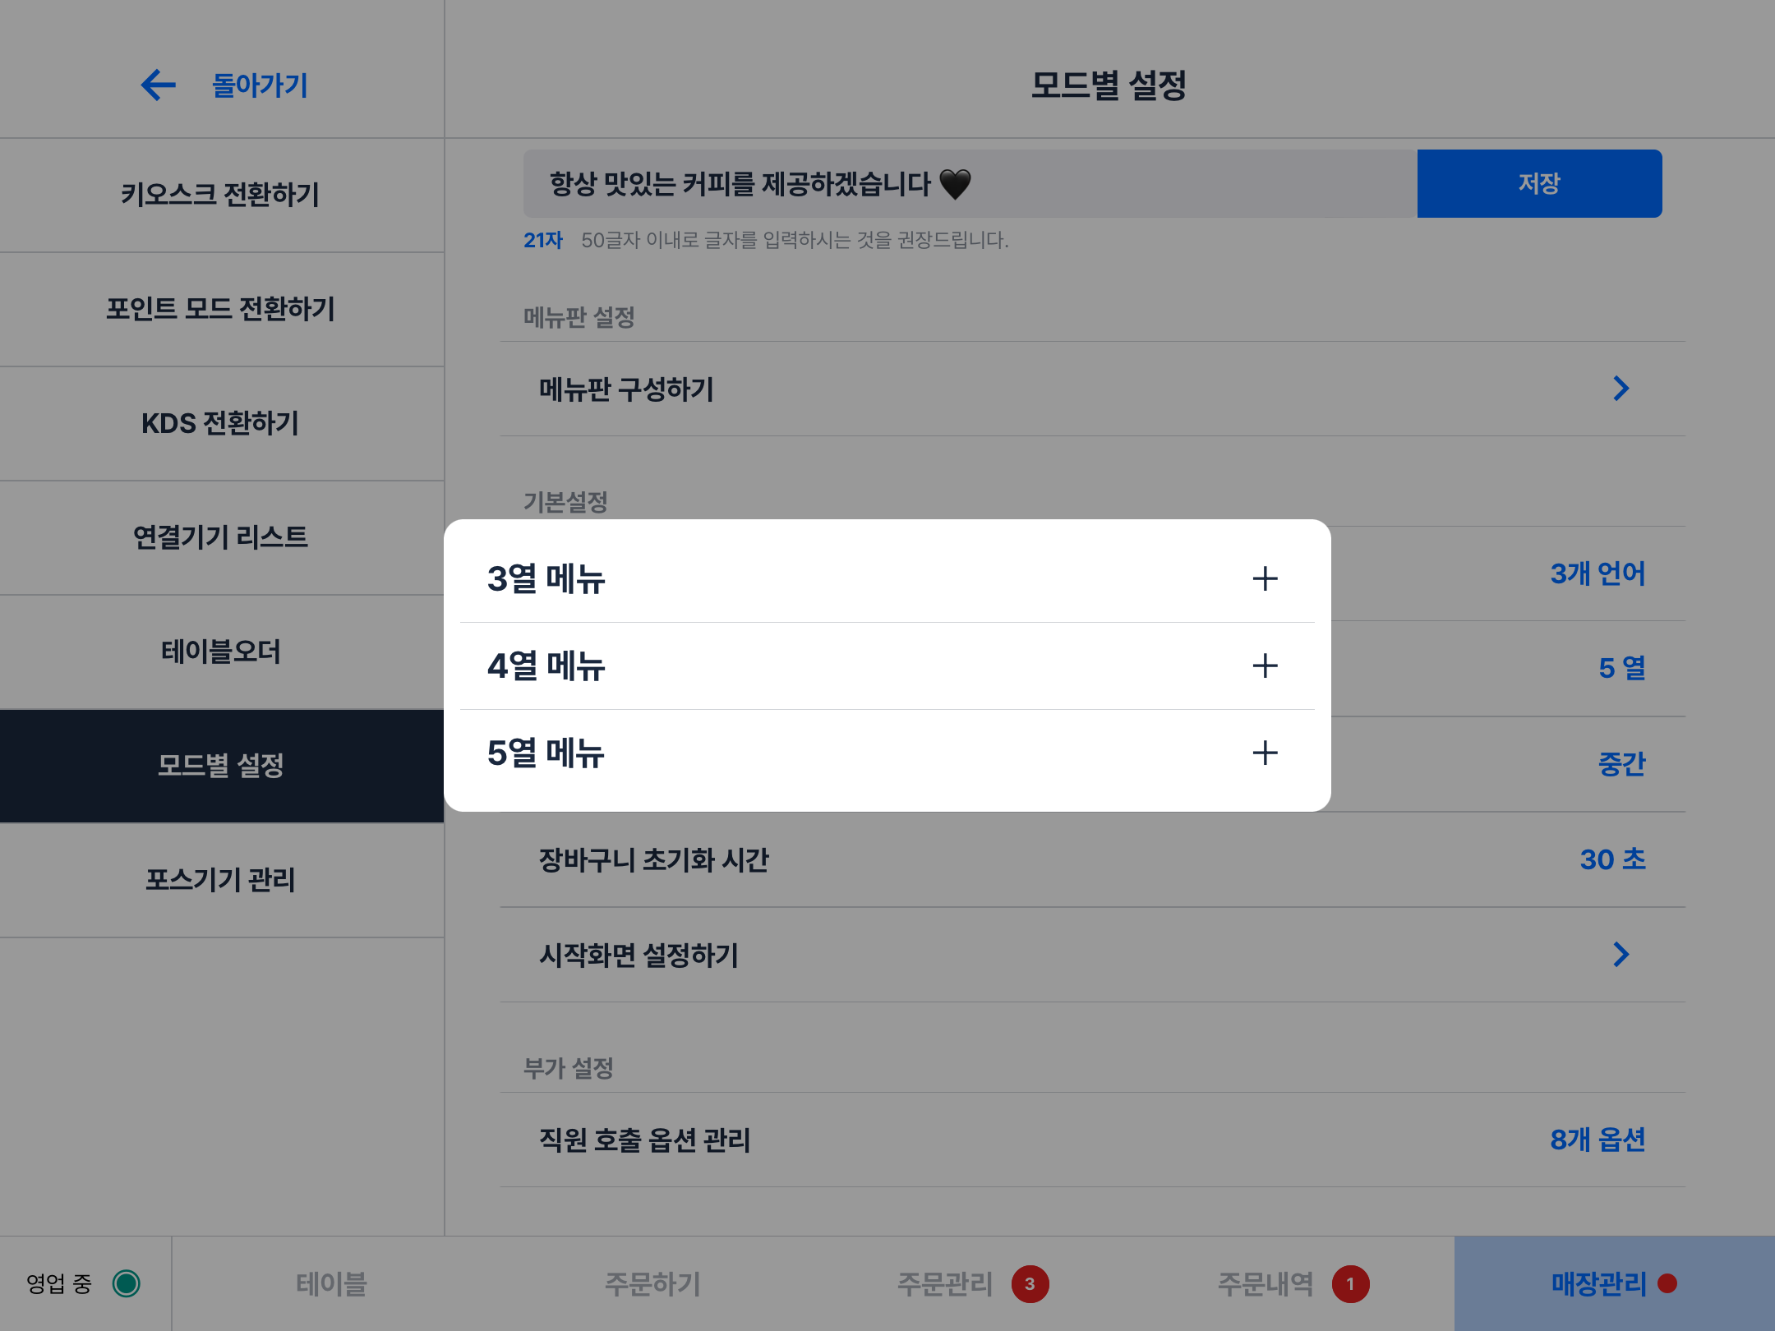The image size is (1775, 1331).
Task: Click plus icon for 5열 메뉴
Action: (x=1265, y=753)
